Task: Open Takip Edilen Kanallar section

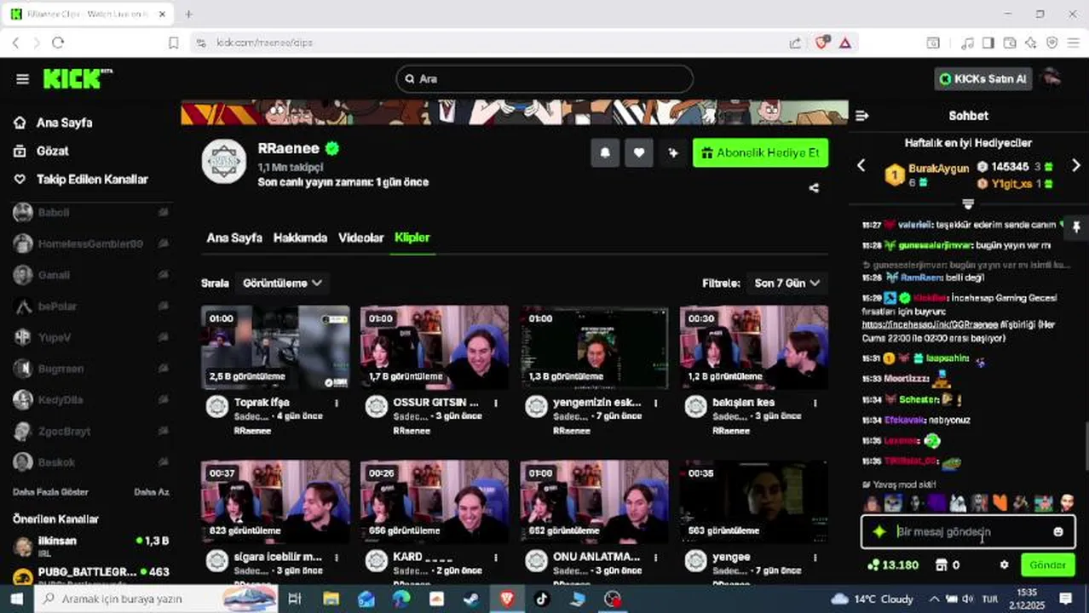Action: 81,180
